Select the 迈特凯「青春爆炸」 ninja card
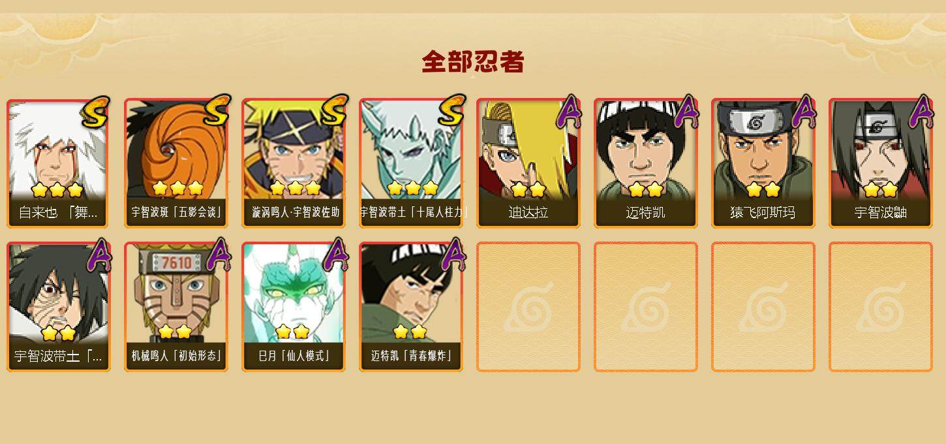The image size is (946, 444). click(411, 307)
